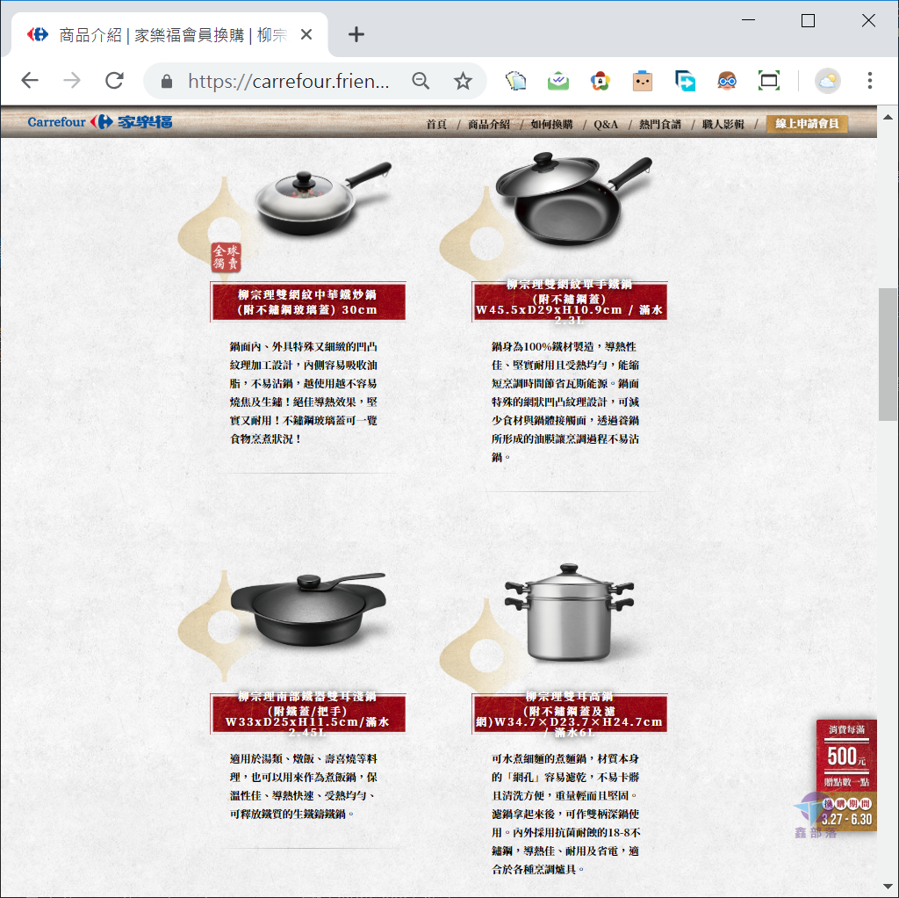Open the blue window arrow extension

(x=685, y=81)
